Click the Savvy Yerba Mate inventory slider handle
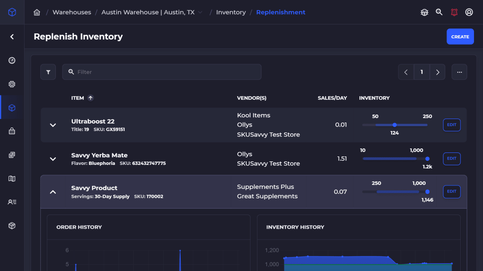 point(427,159)
